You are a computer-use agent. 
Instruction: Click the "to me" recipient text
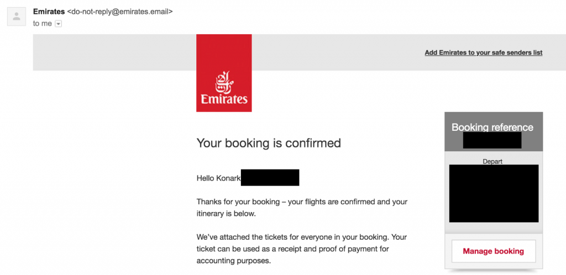(43, 24)
